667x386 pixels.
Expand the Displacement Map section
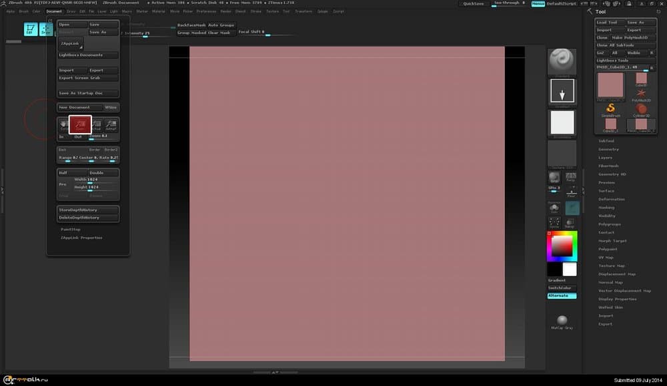click(617, 274)
